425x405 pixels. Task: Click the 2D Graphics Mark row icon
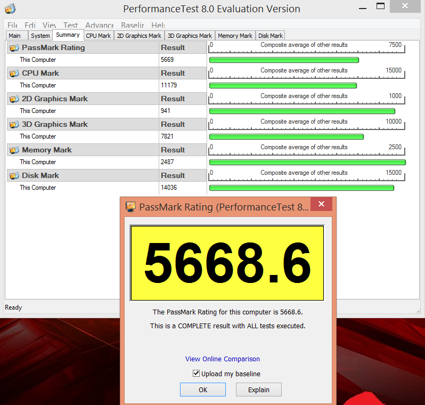(x=14, y=99)
